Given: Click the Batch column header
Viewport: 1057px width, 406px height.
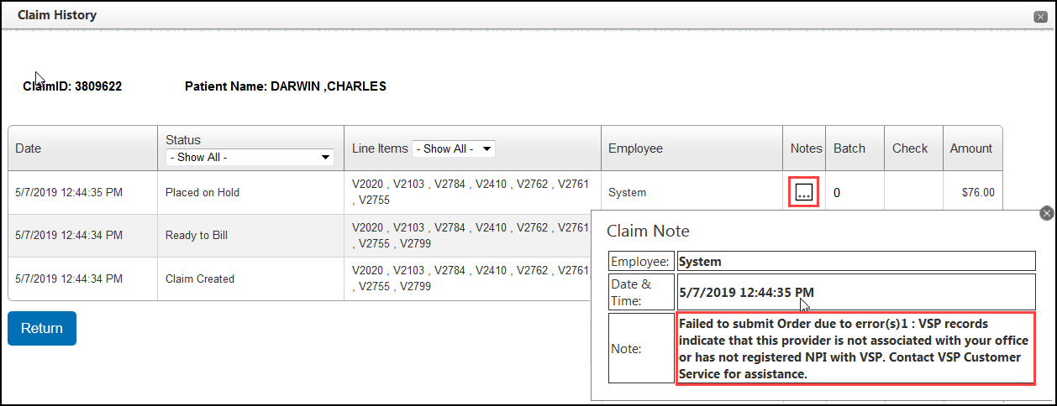Looking at the screenshot, I should [849, 148].
